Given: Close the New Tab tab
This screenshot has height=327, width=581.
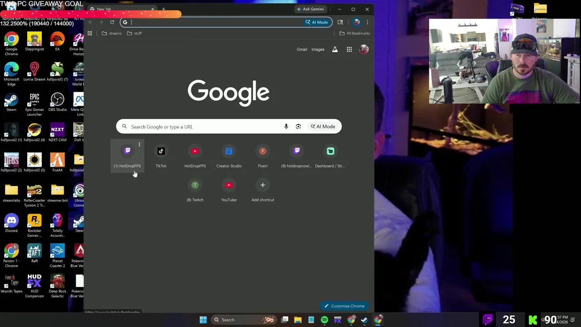Looking at the screenshot, I should pos(153,9).
